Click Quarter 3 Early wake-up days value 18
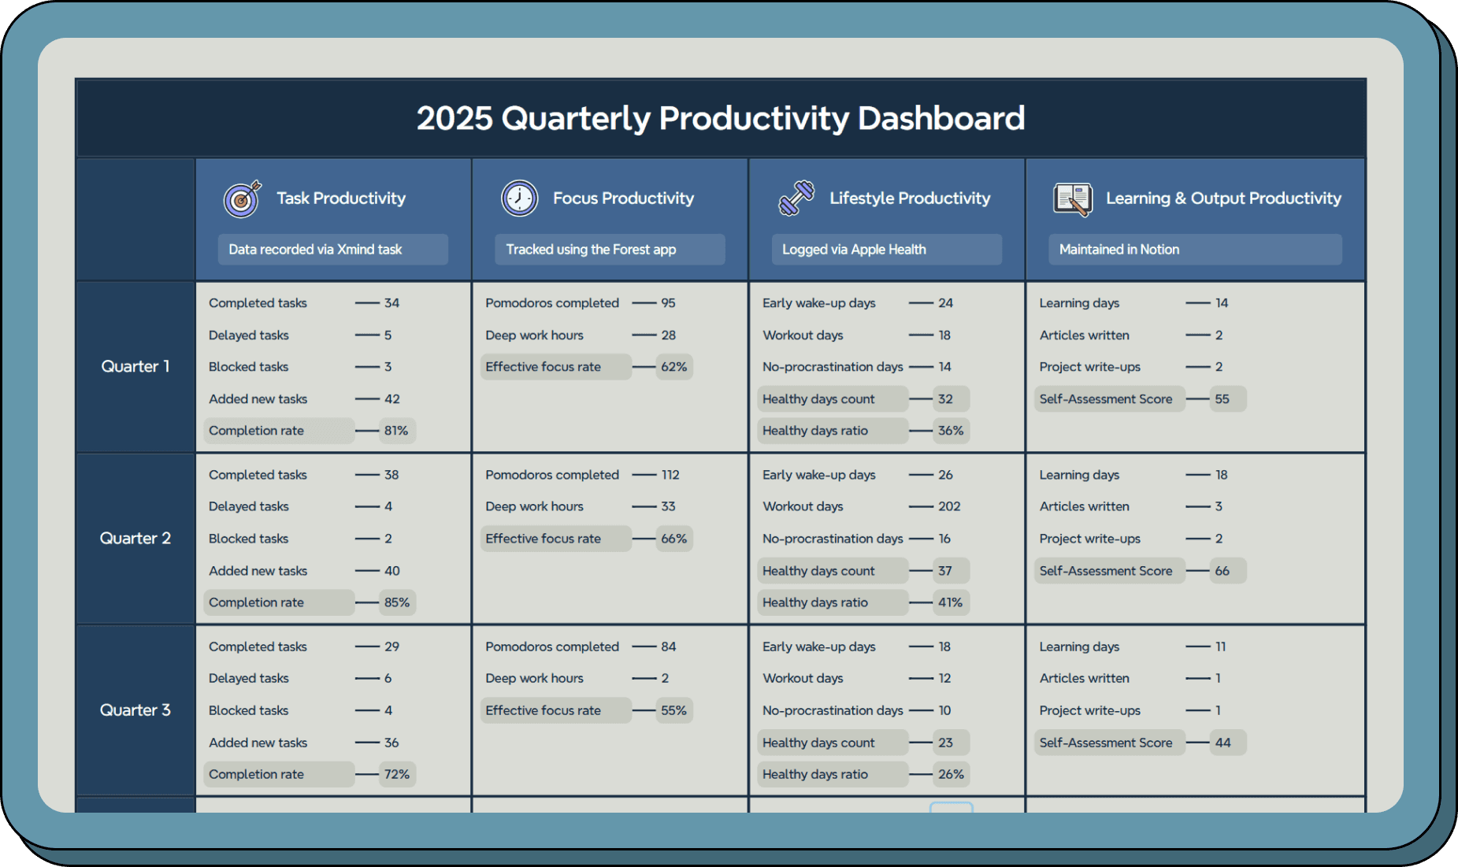1458x867 pixels. coord(944,647)
